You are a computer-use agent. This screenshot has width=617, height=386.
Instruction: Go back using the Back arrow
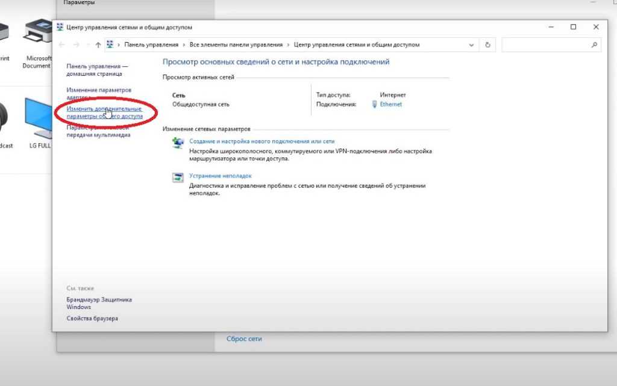[62, 45]
